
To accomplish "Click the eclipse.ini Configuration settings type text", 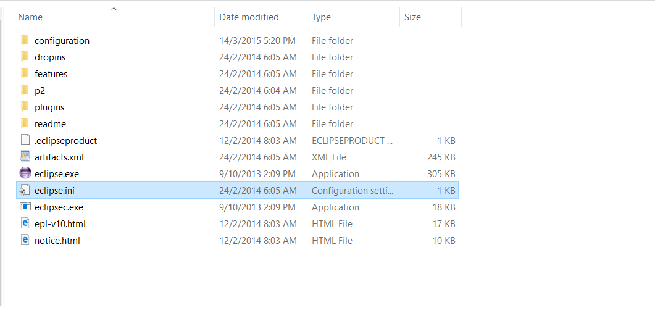I will 352,191.
